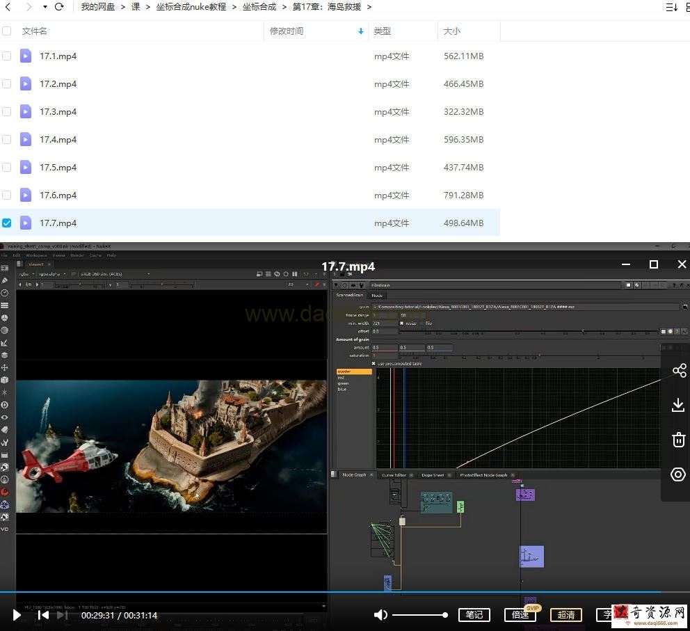Download the playing video
The height and width of the screenshot is (631, 690).
pyautogui.click(x=678, y=405)
